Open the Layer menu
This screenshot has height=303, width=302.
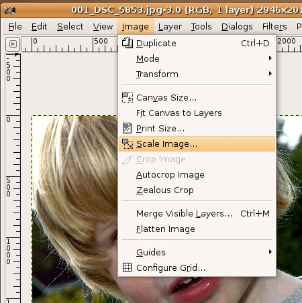(170, 27)
